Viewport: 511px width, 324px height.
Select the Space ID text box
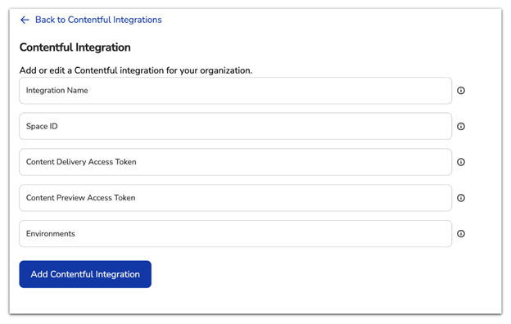(235, 126)
